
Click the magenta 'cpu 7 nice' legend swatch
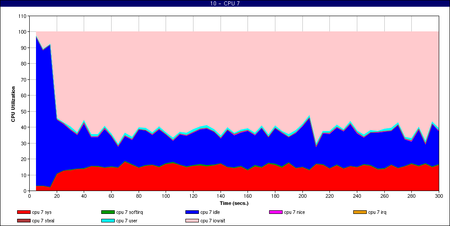tap(275, 212)
